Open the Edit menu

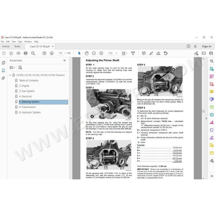[x=8, y=41]
